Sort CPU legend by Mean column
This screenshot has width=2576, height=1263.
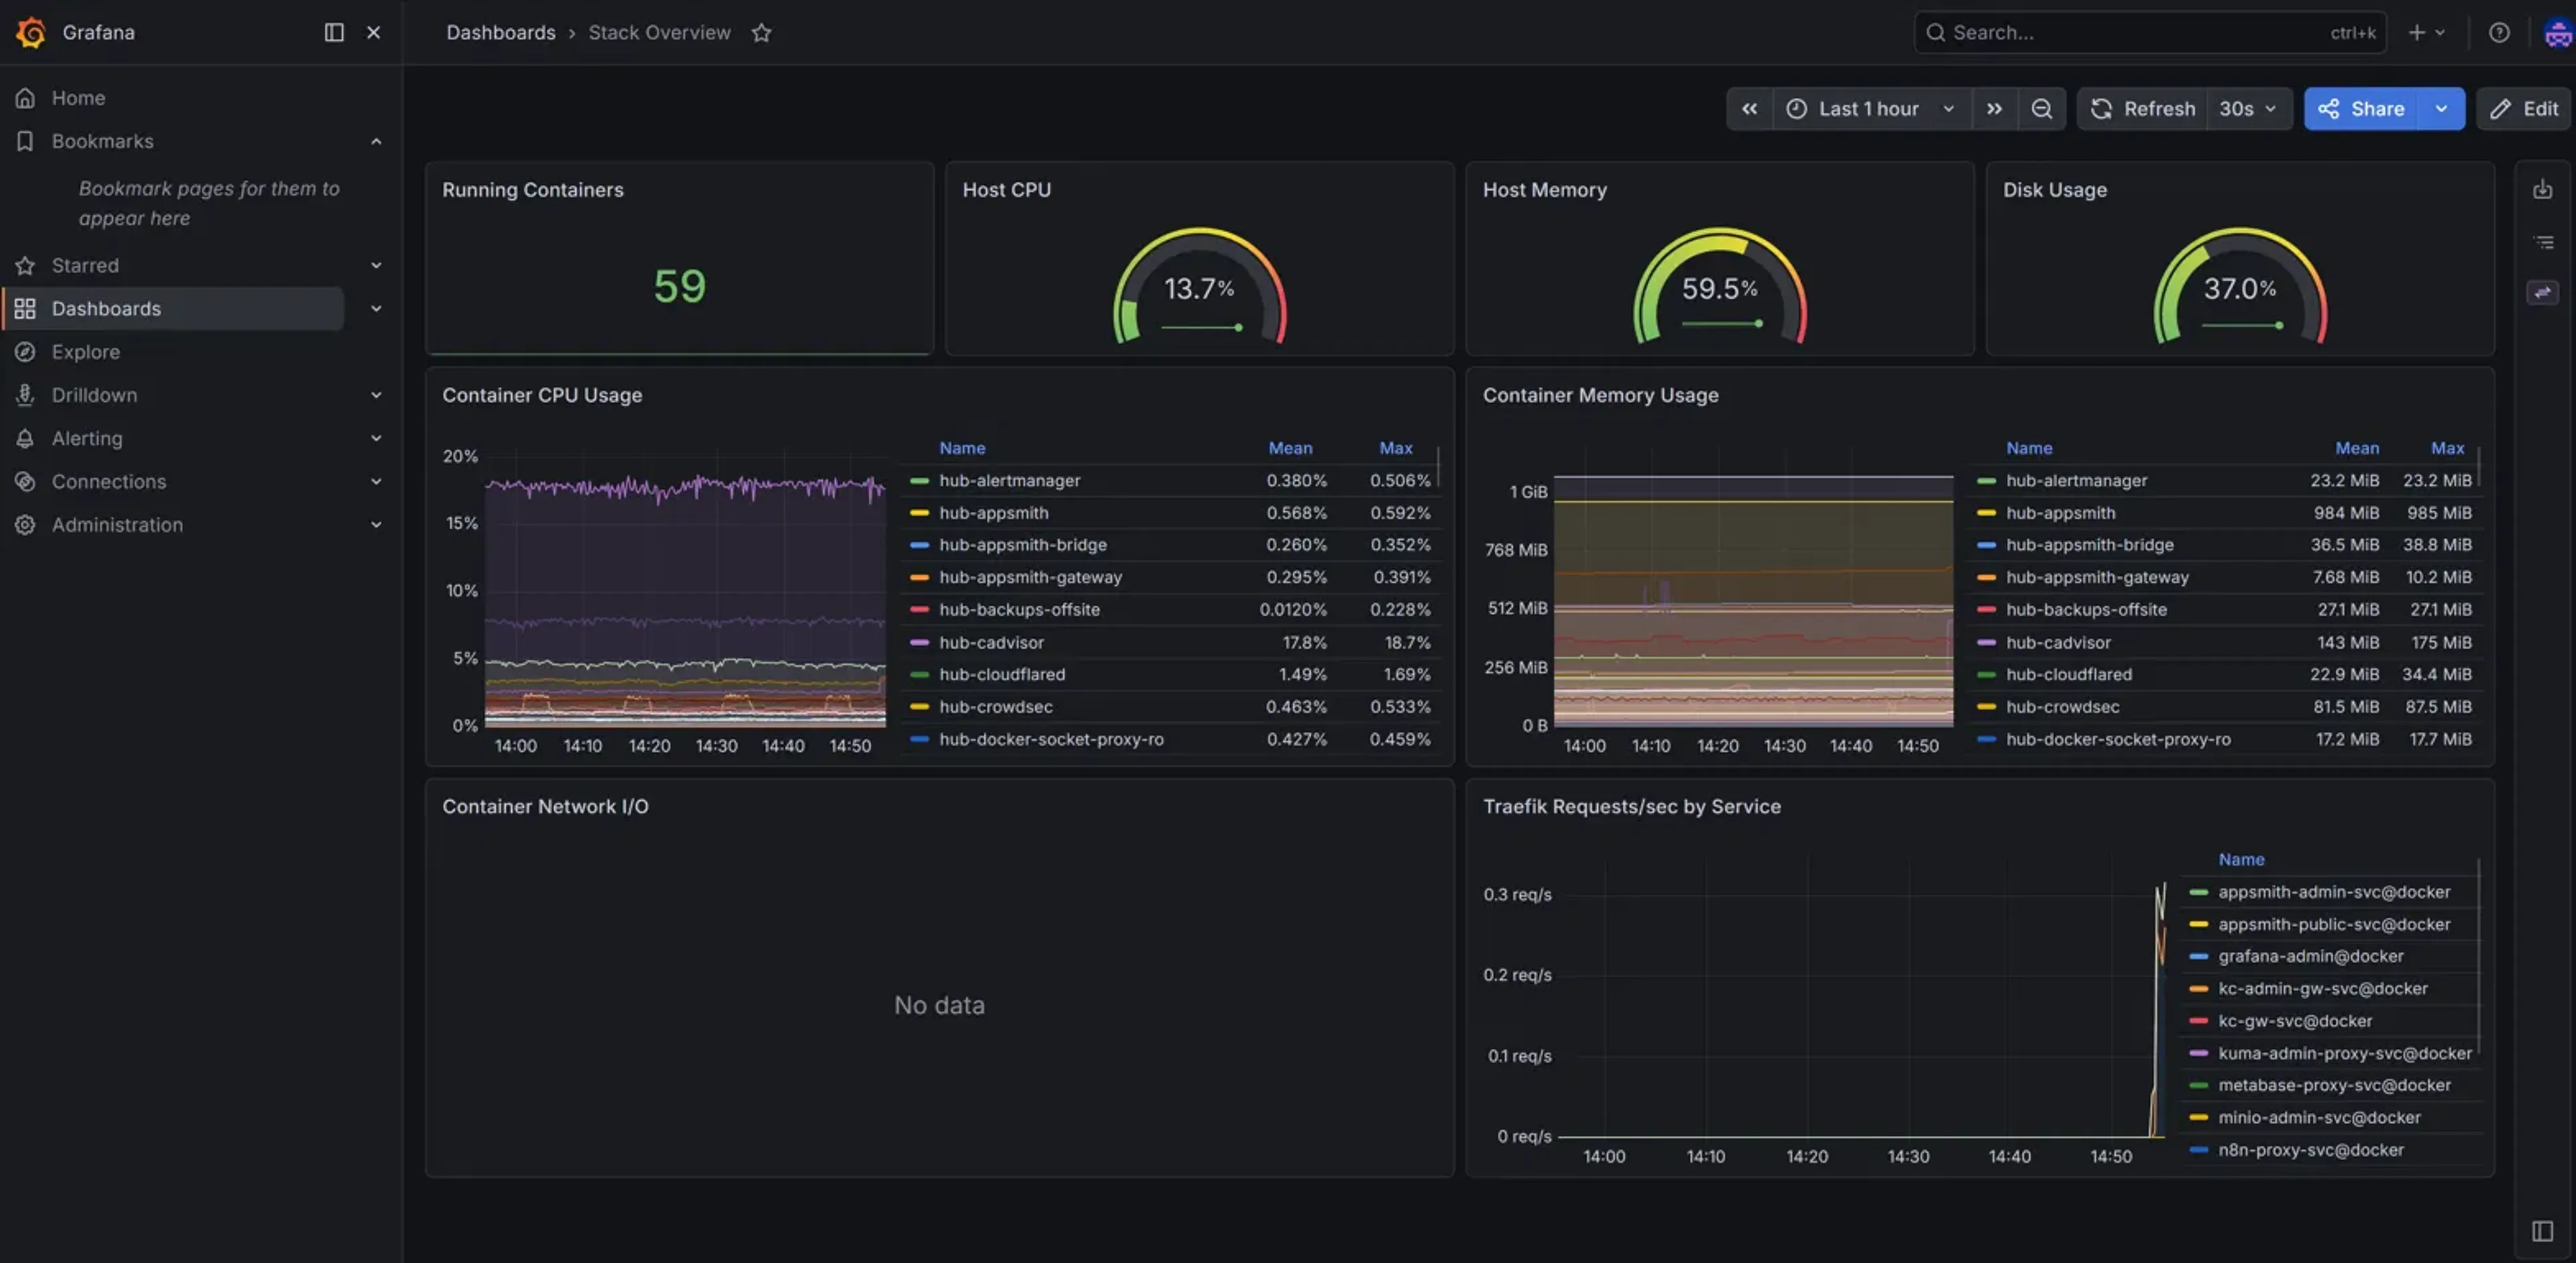pyautogui.click(x=1290, y=448)
